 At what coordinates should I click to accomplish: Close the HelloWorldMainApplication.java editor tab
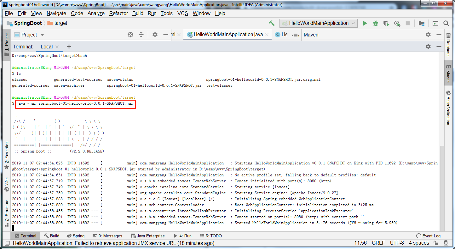267,35
